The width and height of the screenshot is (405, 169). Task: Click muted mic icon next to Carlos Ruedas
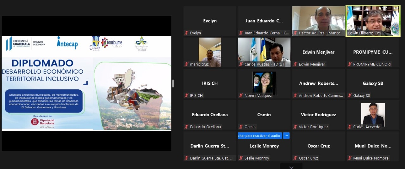tap(241, 64)
